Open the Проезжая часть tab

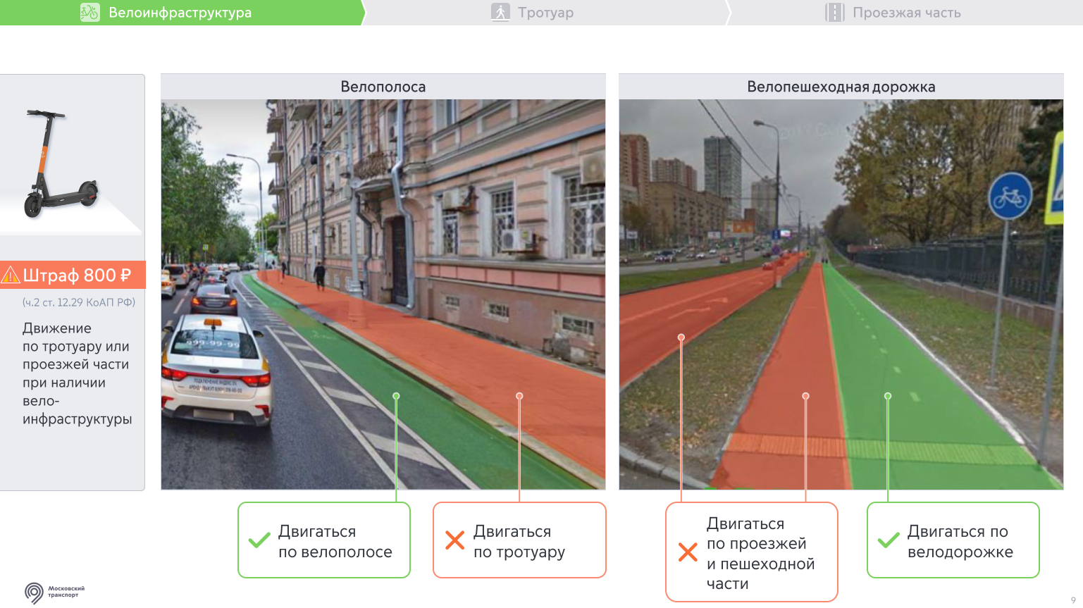(x=905, y=13)
